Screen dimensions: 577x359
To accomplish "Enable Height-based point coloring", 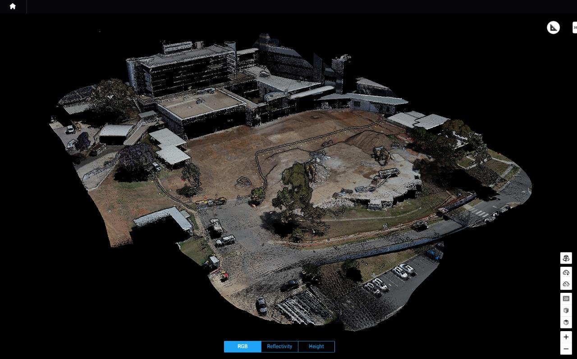I will (x=316, y=346).
